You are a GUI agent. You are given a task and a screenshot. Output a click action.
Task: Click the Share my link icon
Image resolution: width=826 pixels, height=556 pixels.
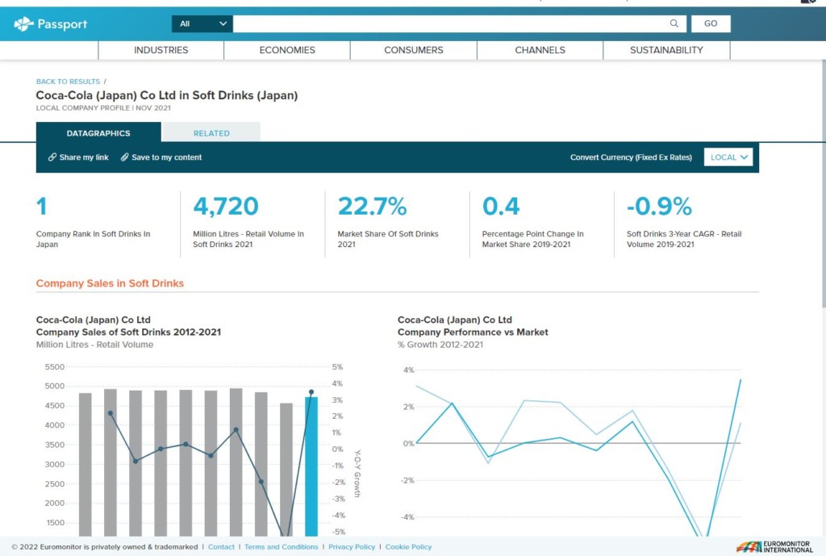click(52, 157)
